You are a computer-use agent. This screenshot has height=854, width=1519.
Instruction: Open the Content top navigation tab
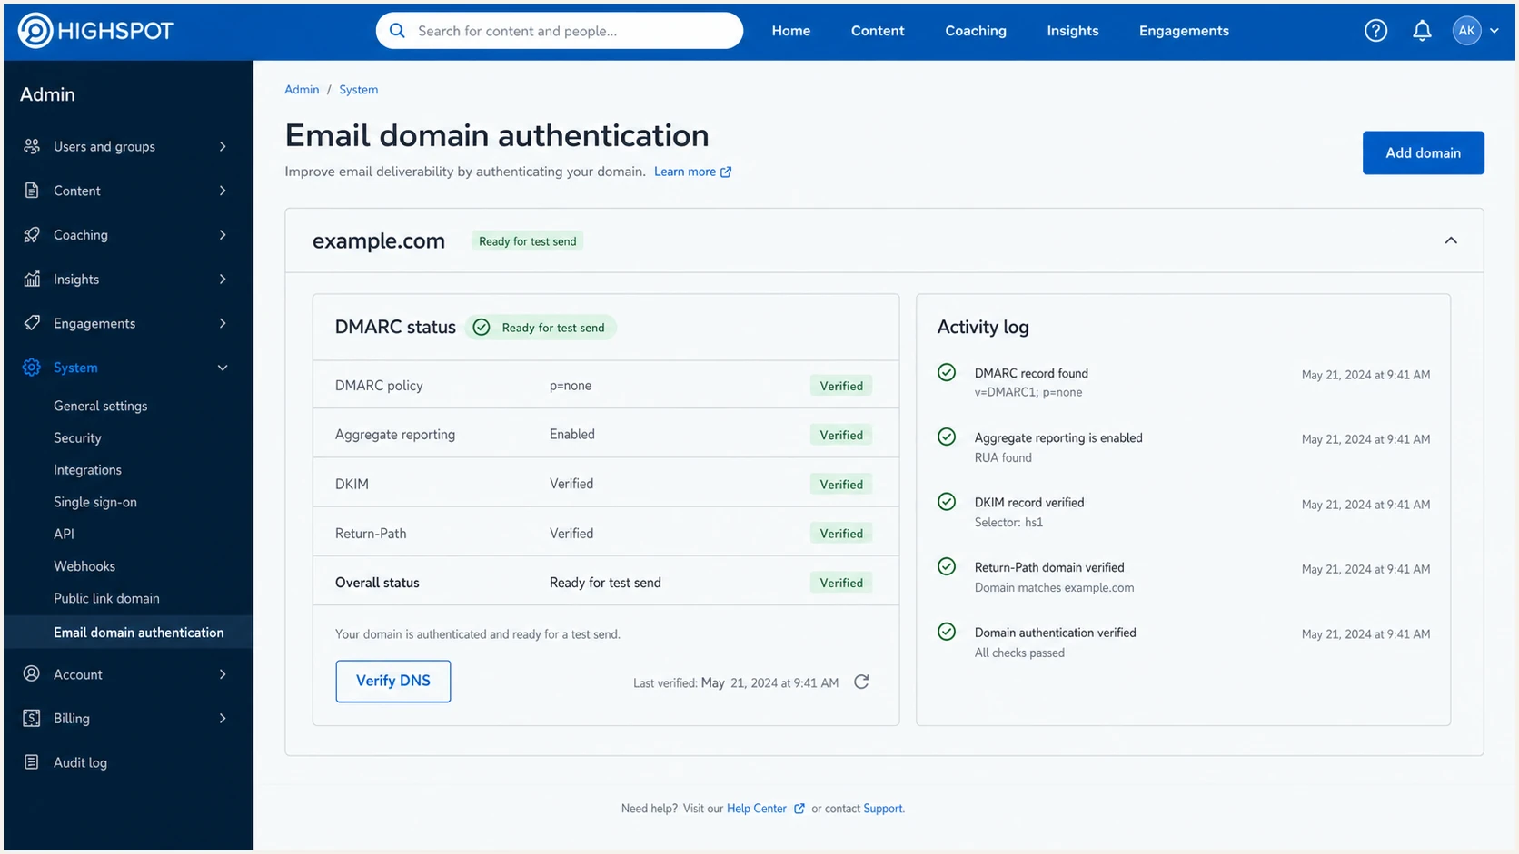878,31
